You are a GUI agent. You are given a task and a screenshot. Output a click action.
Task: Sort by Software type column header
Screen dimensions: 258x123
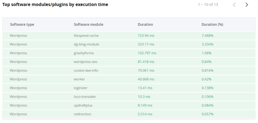tap(22, 24)
